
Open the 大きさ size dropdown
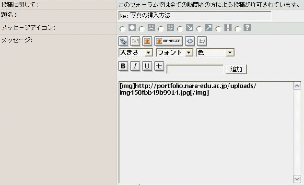pos(136,53)
